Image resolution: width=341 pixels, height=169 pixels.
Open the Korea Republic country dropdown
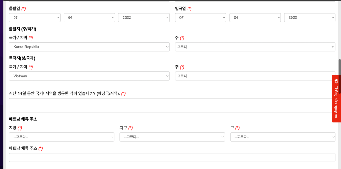89,47
